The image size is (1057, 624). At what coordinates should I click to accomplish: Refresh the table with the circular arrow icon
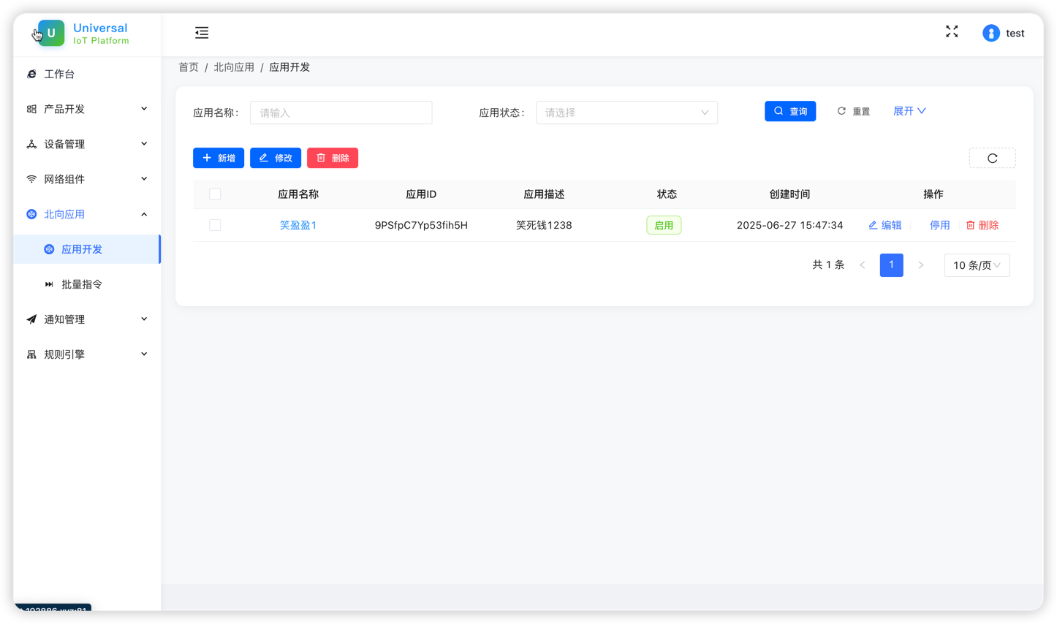(x=992, y=158)
